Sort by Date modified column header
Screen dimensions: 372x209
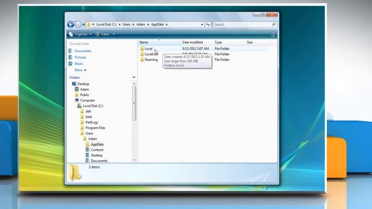click(196, 42)
